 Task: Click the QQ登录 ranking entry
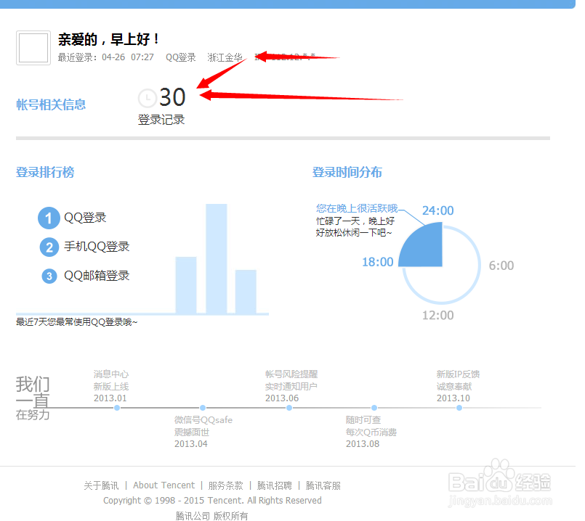(85, 218)
